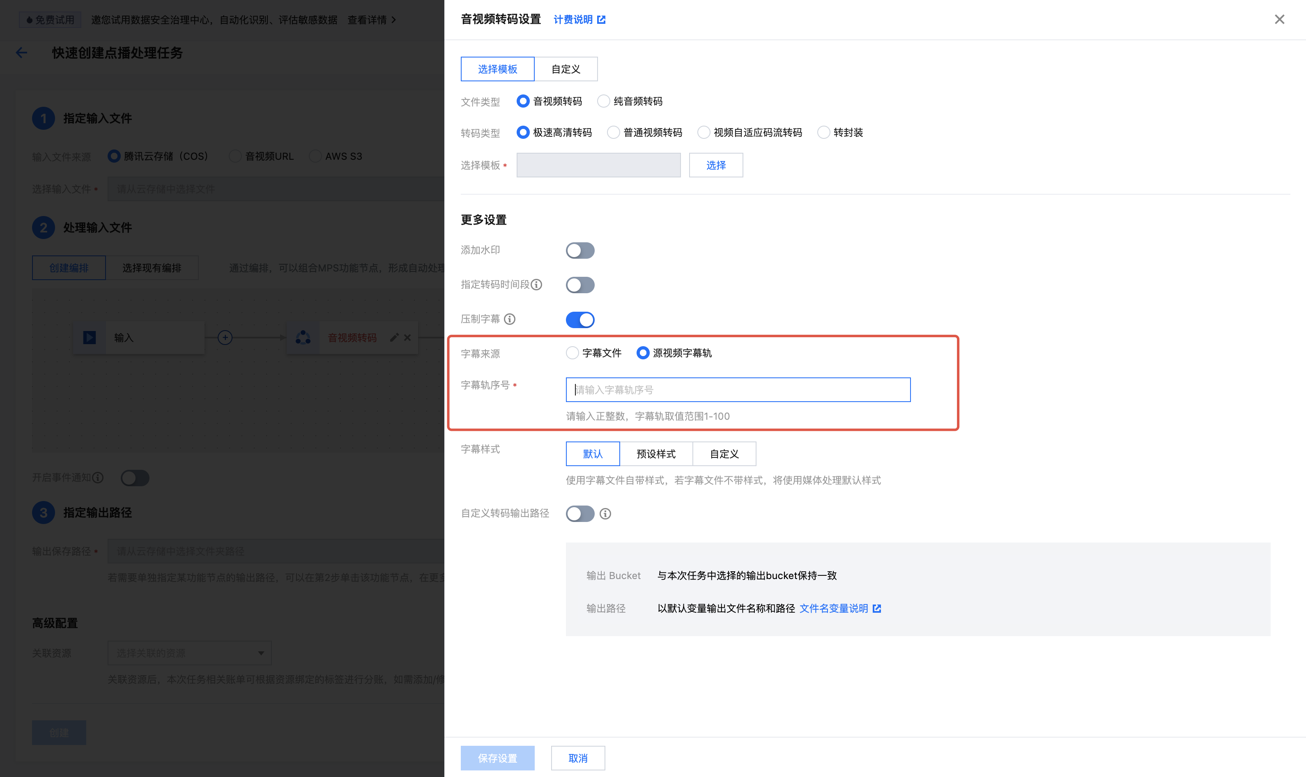
Task: Click the 选择 template button
Action: pyautogui.click(x=715, y=166)
